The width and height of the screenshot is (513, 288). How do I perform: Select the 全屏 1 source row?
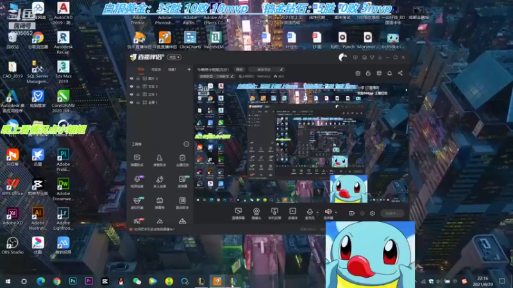pos(160,102)
